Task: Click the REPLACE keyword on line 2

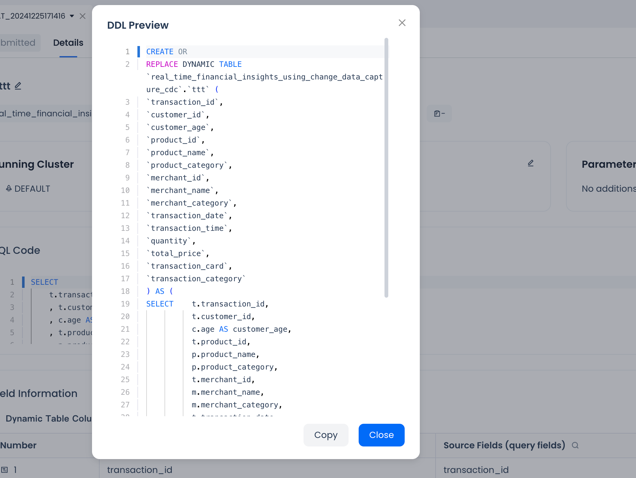Action: tap(162, 64)
